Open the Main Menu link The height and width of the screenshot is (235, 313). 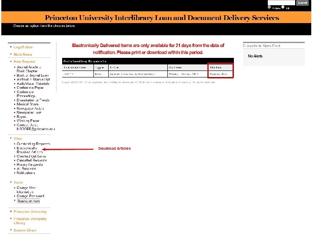tap(23, 54)
